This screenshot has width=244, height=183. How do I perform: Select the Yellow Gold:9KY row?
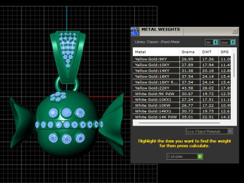coord(181,59)
